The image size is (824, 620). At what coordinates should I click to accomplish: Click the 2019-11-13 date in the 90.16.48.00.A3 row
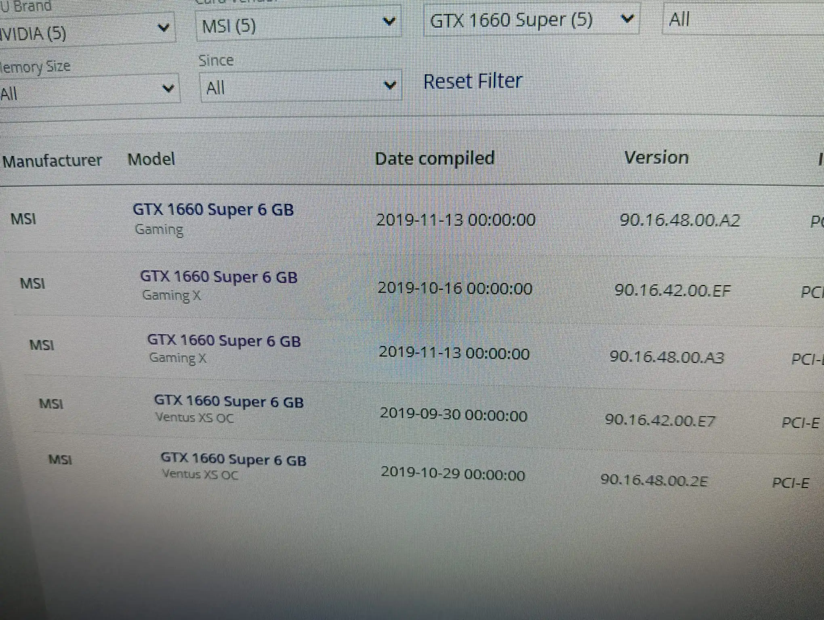click(454, 353)
